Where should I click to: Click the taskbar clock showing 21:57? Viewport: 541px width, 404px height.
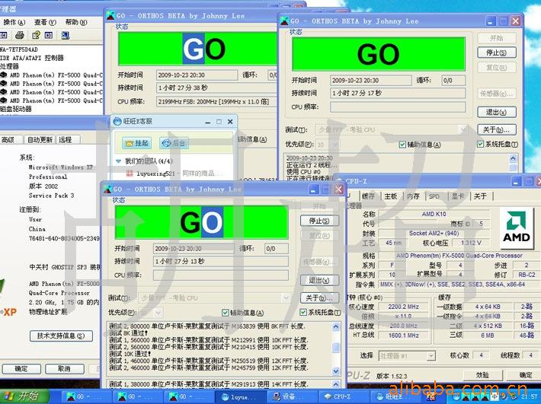(530, 396)
